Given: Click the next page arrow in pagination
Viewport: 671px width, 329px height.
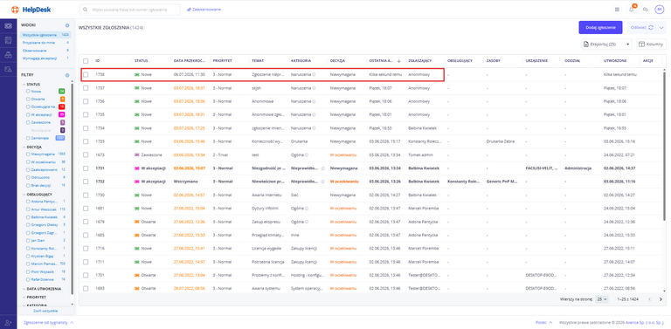Looking at the screenshot, I should (x=661, y=299).
